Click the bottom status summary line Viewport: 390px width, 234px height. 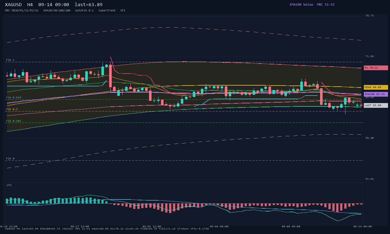point(107,229)
